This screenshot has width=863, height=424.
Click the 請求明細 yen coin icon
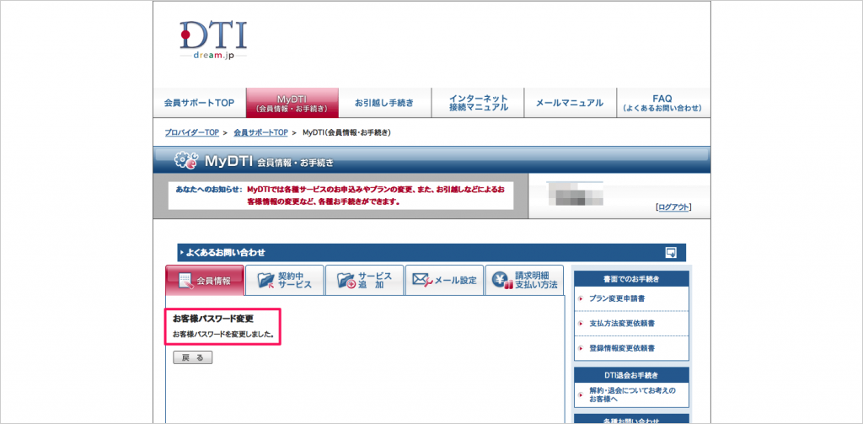tap(502, 281)
